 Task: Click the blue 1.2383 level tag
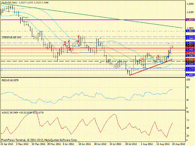pos(190,56)
